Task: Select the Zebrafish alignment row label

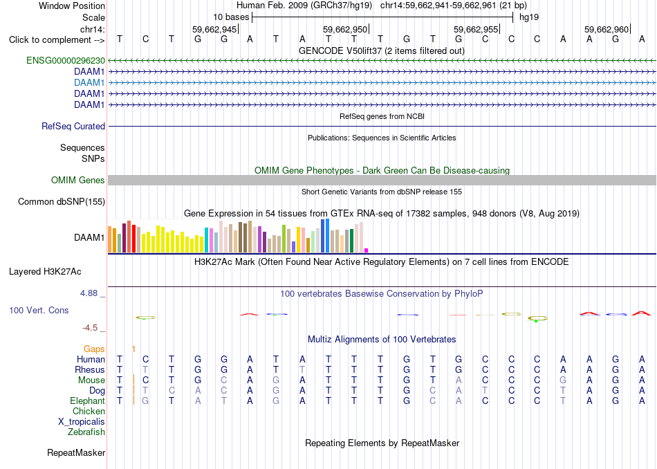Action: 86,432
